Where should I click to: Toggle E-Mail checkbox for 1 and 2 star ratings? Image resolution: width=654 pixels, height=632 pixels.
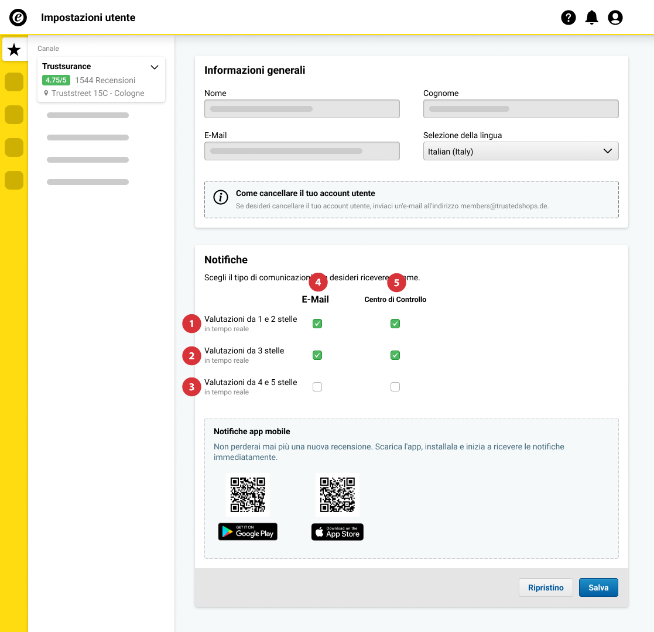point(317,324)
